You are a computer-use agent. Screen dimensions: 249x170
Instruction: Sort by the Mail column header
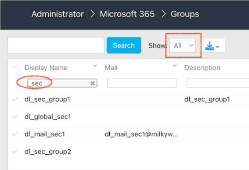[111, 68]
